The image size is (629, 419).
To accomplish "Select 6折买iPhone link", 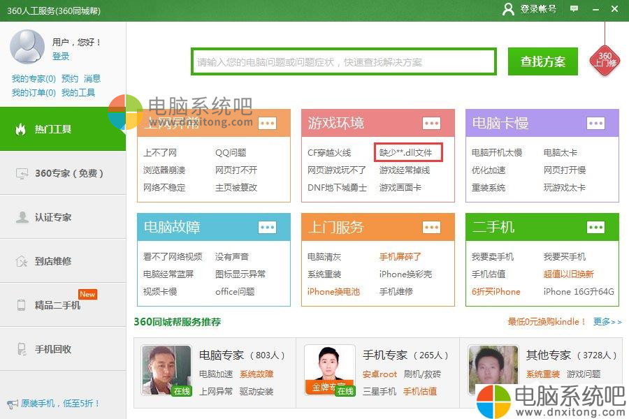I will pyautogui.click(x=496, y=291).
